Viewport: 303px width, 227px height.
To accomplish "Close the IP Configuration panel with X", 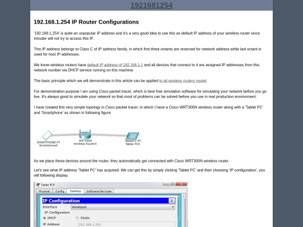I will point(172,201).
